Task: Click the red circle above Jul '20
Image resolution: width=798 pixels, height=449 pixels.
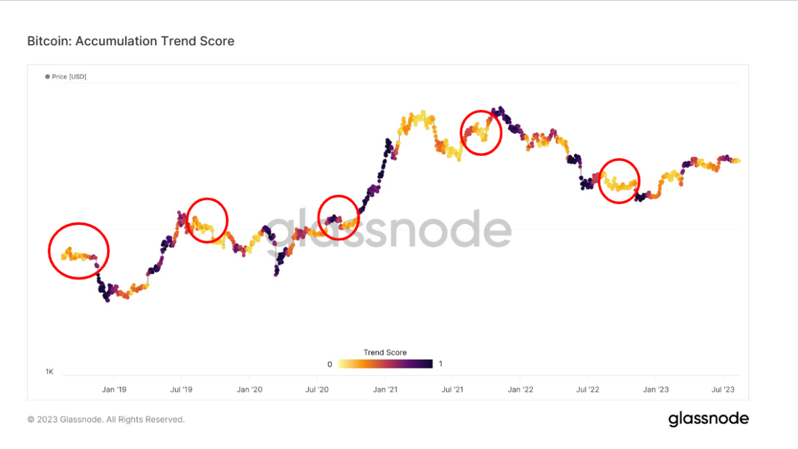Action: click(338, 217)
